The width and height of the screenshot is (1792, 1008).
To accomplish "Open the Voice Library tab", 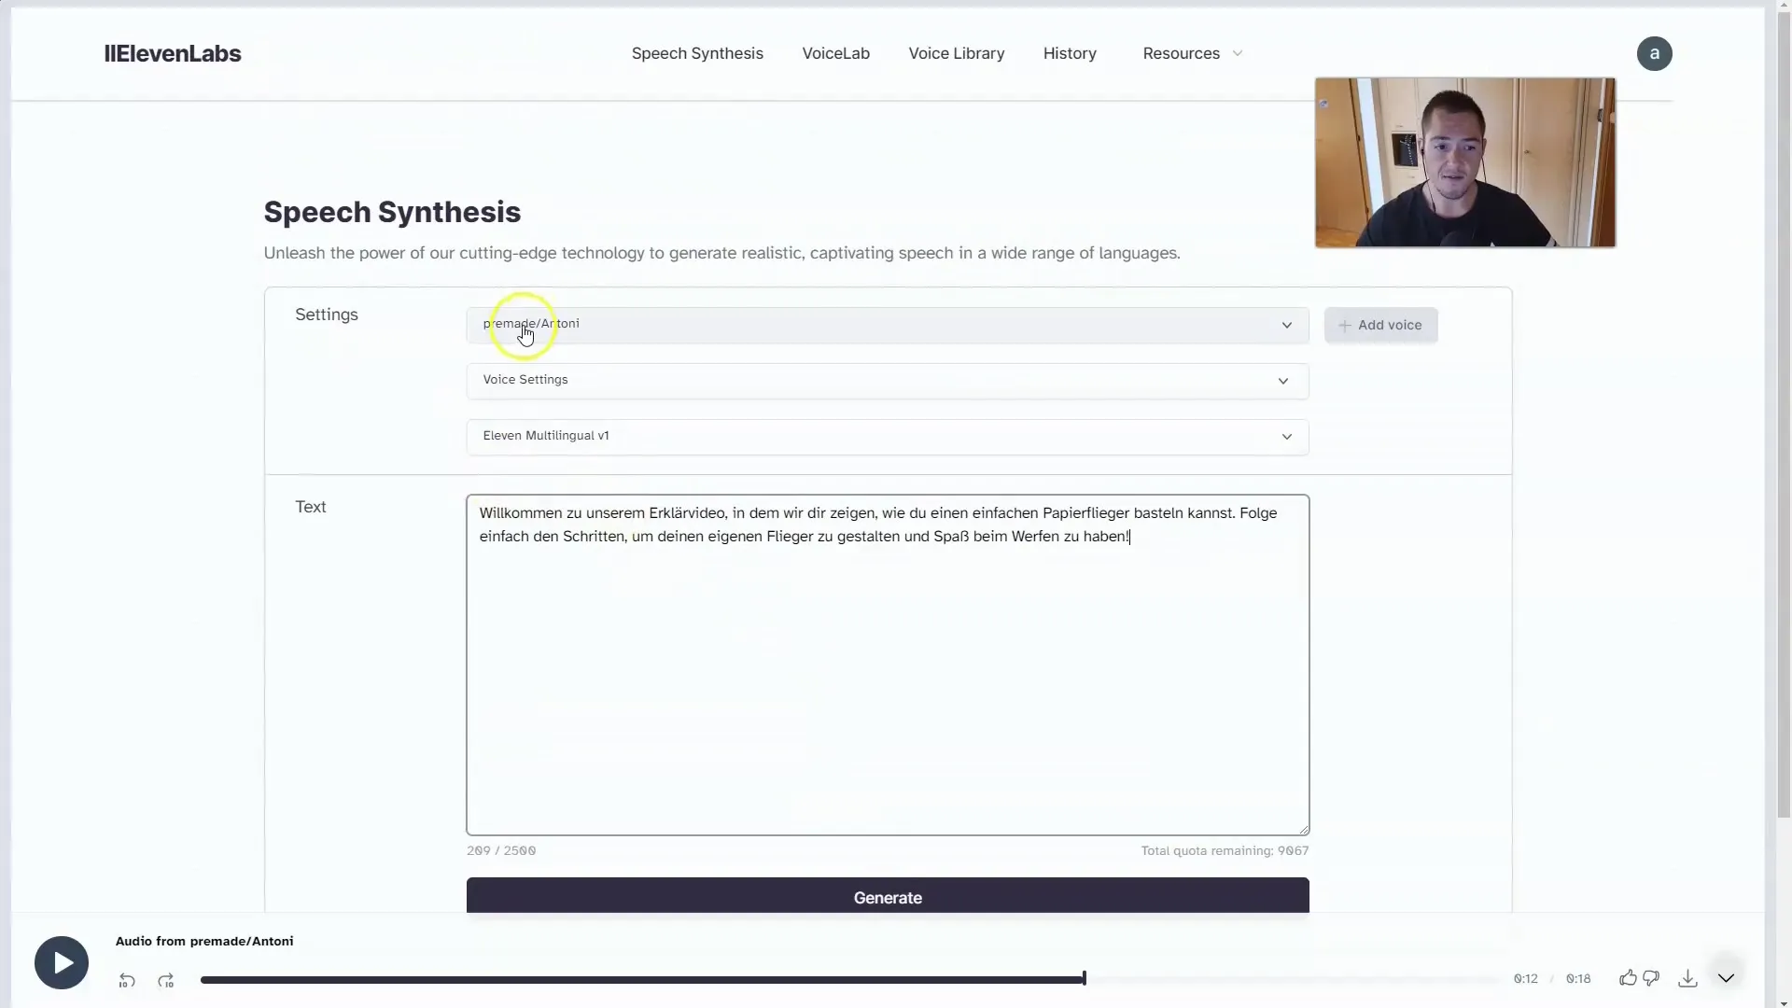I will click(957, 53).
